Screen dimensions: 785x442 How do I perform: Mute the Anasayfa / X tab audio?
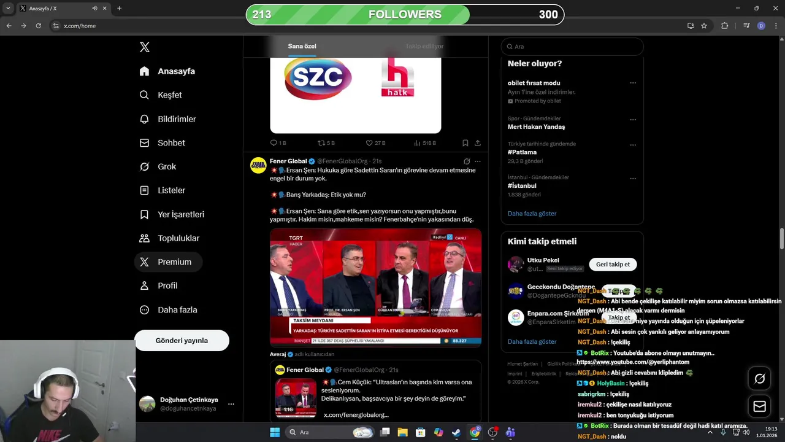tap(94, 9)
